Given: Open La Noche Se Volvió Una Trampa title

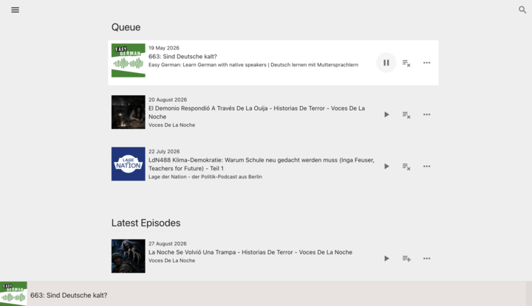Looking at the screenshot, I should coord(250,252).
